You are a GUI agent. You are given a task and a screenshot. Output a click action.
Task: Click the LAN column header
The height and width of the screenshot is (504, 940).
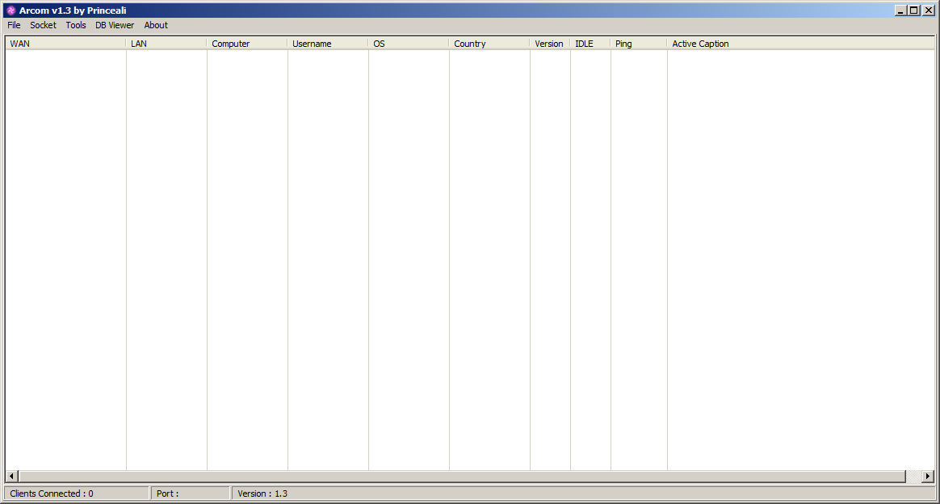click(166, 44)
